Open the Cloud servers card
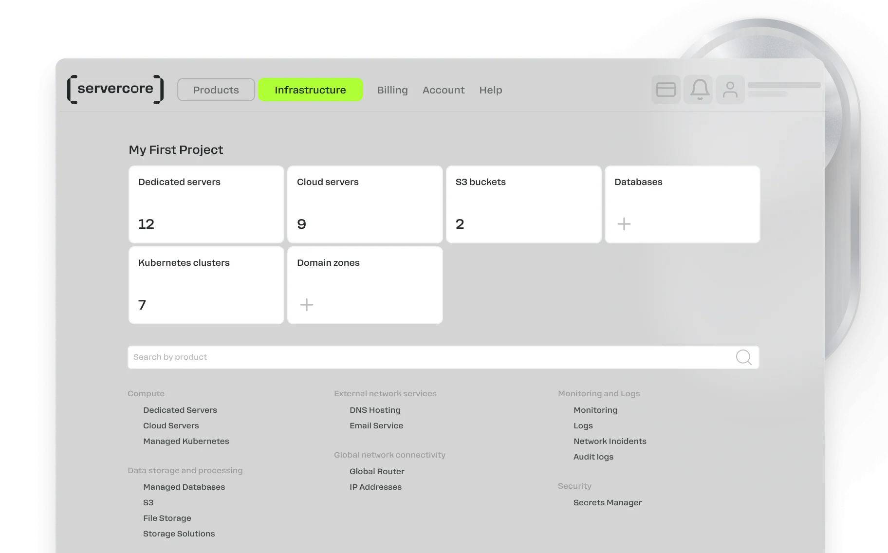This screenshot has width=888, height=553. [x=365, y=204]
